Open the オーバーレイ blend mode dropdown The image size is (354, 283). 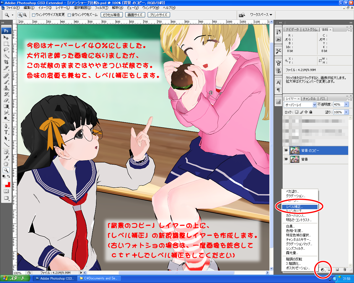click(x=300, y=105)
